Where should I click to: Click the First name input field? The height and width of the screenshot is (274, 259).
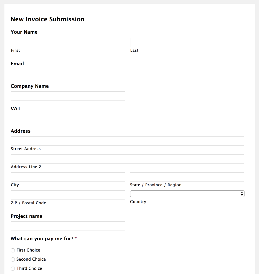(x=68, y=43)
